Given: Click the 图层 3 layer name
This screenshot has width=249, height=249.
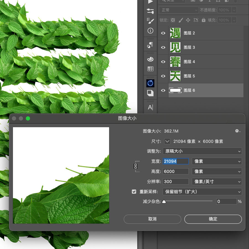Looking at the screenshot, I should (189, 47).
